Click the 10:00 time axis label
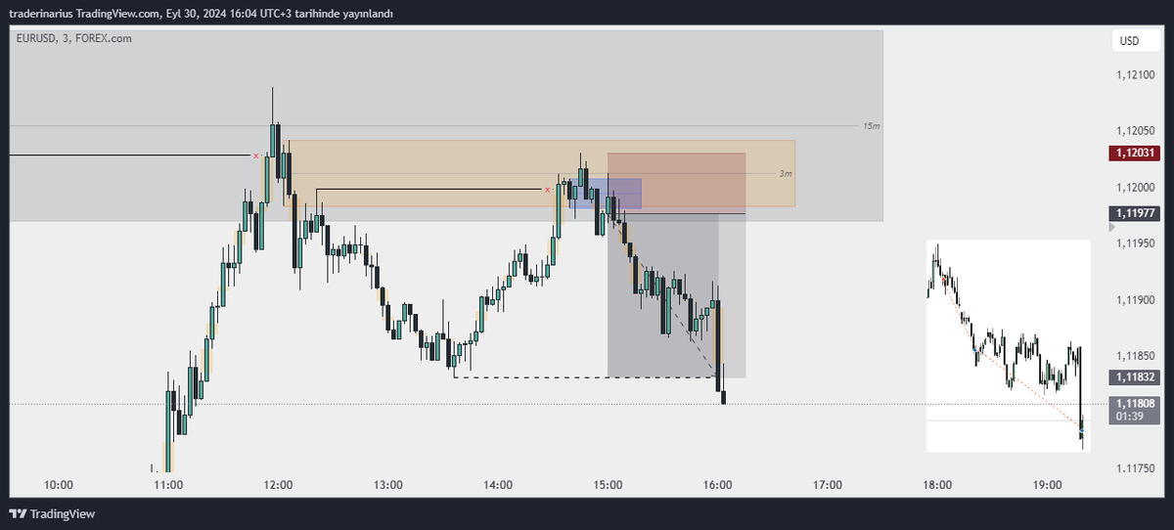Viewport: 1174px width, 530px height. click(59, 484)
